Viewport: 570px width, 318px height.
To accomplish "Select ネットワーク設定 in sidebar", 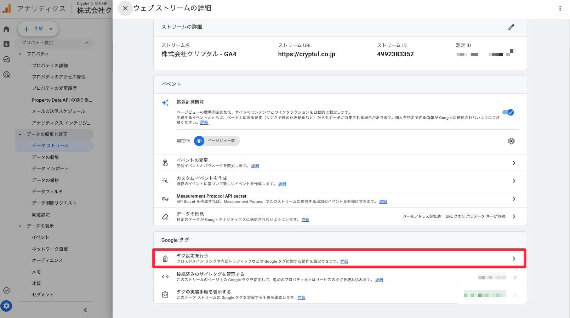I will click(x=50, y=249).
